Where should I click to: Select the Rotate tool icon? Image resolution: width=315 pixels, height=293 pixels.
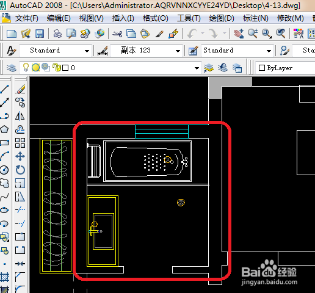coord(20,170)
